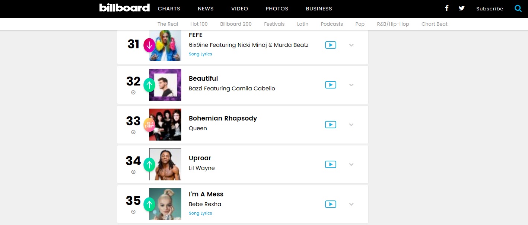This screenshot has width=528, height=225.
Task: Expand the Uproar chart entry details
Action: (x=351, y=164)
